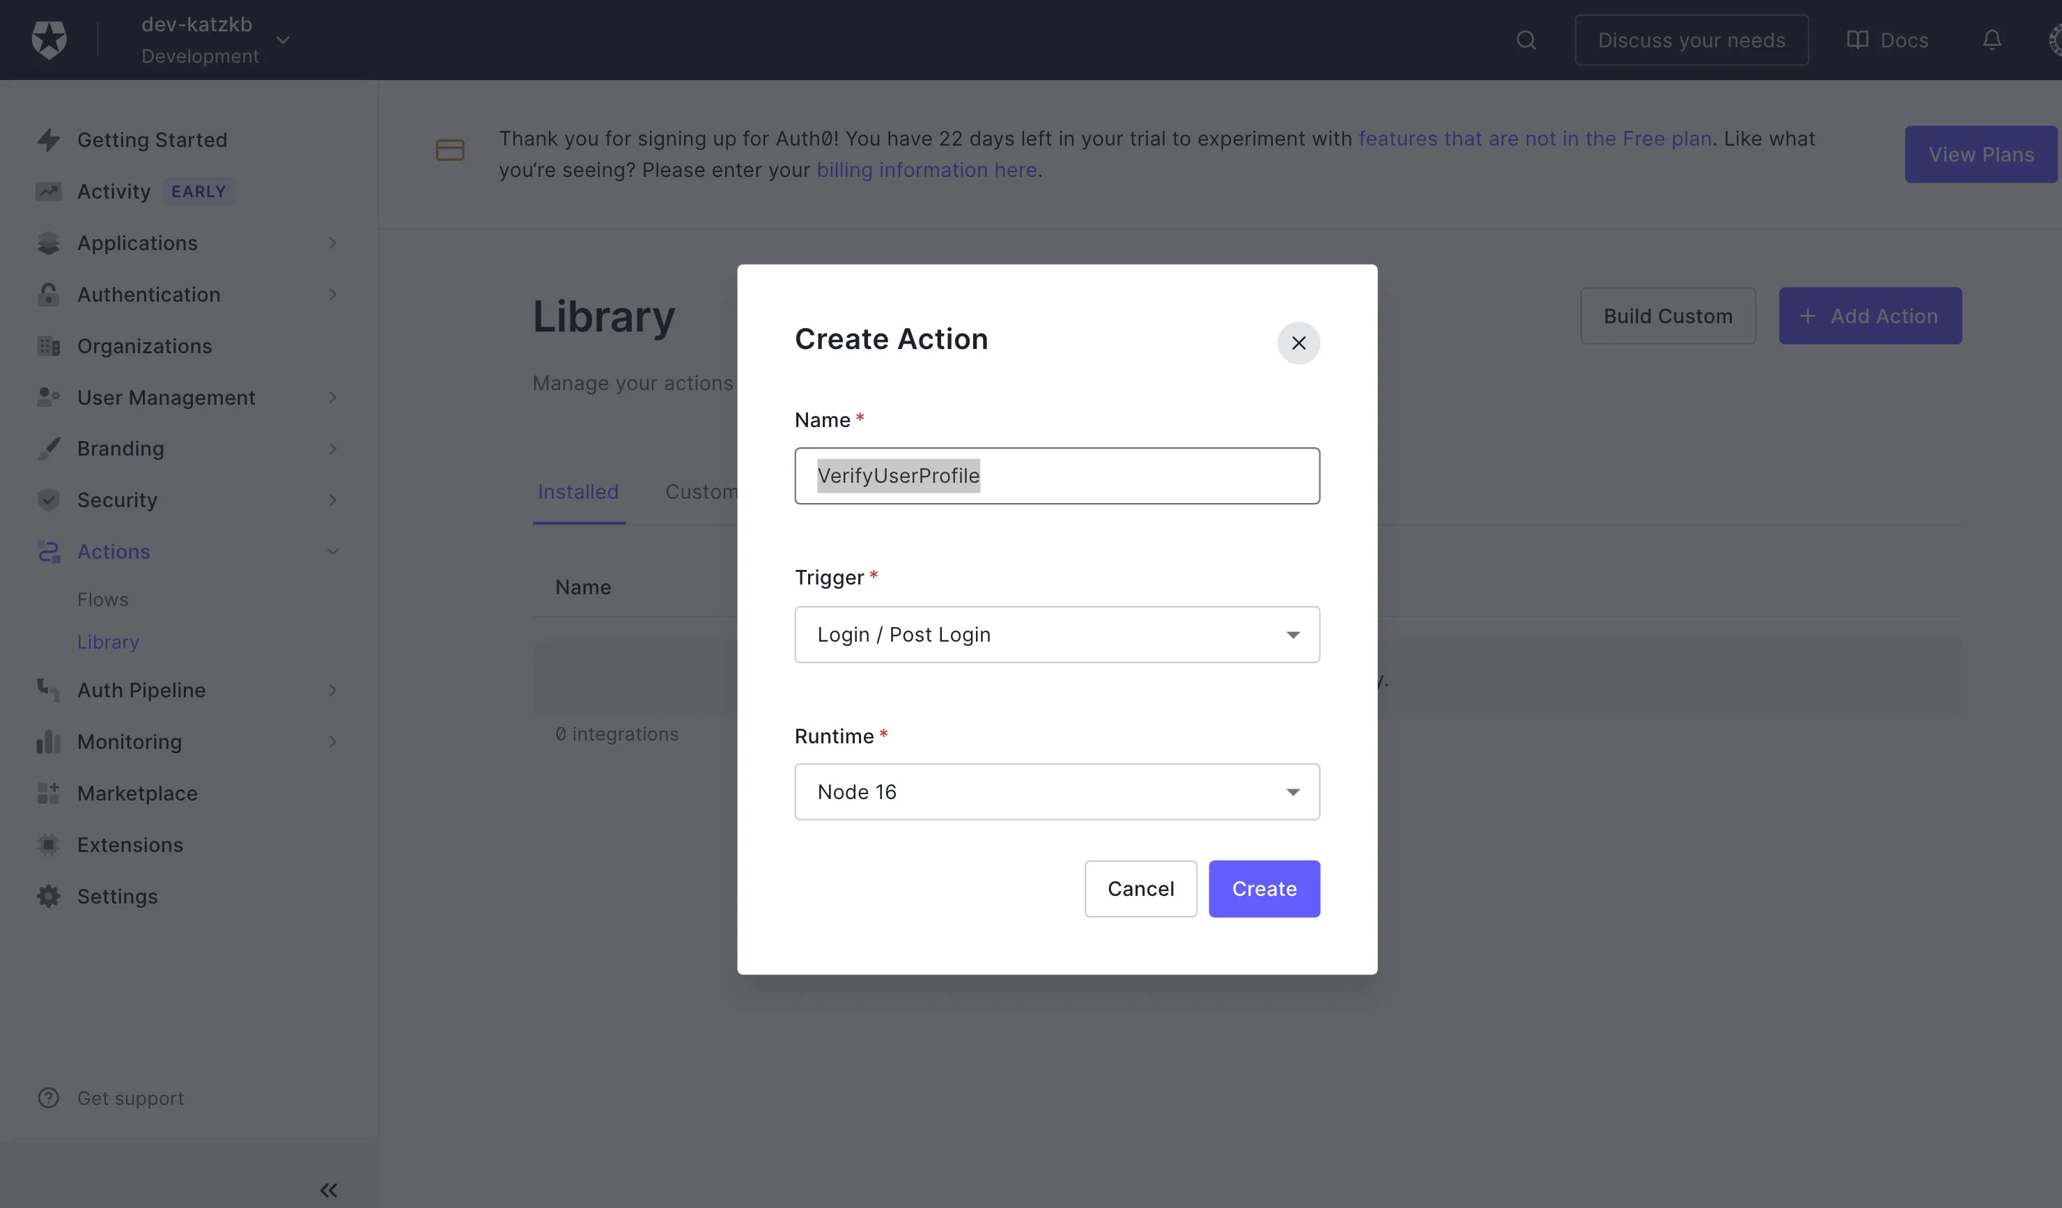Image resolution: width=2062 pixels, height=1208 pixels.
Task: Click the View Plans button
Action: click(1980, 155)
